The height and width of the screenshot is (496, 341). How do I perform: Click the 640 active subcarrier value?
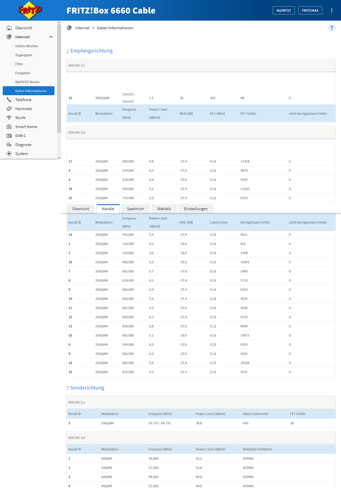click(246, 423)
